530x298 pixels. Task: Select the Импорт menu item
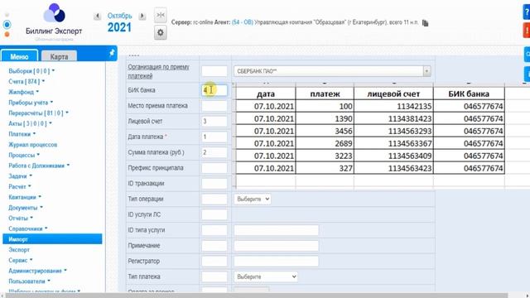tap(52, 239)
